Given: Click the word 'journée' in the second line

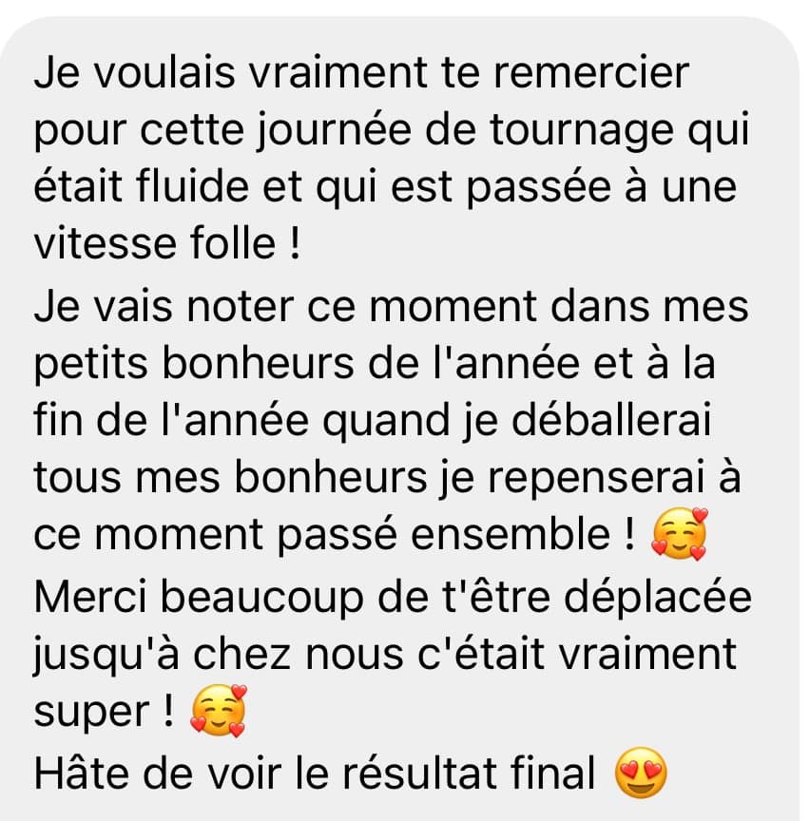Looking at the screenshot, I should 335,131.
